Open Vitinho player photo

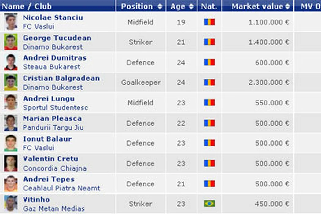(x=11, y=204)
